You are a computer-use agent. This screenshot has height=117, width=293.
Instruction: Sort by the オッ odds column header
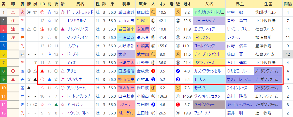[x=162, y=4]
